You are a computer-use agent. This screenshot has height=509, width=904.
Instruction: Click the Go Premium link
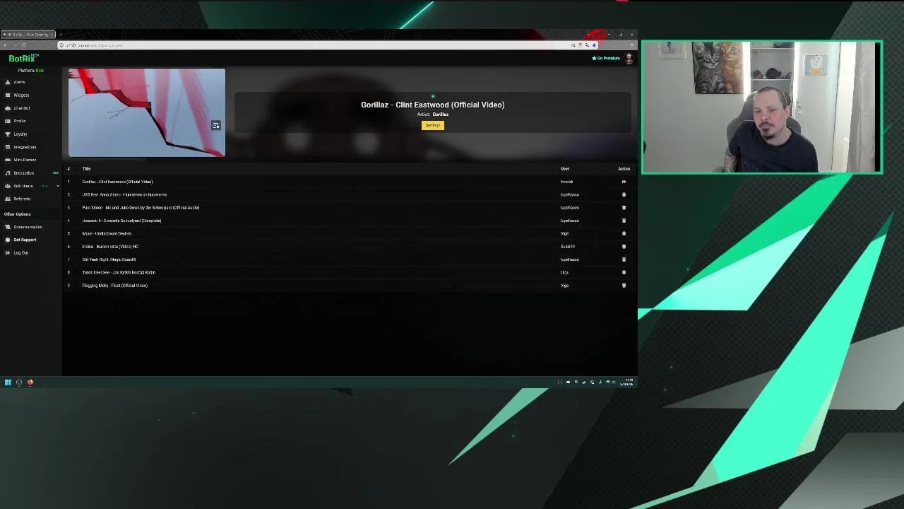[x=606, y=58]
